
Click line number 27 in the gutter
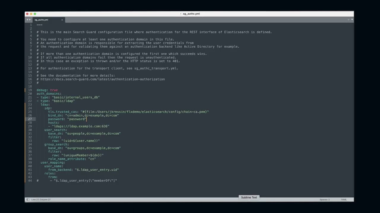point(30,119)
